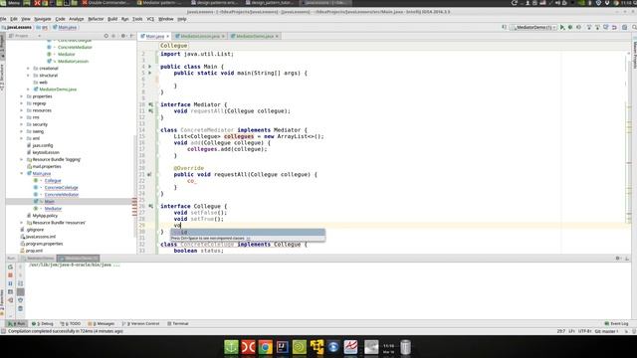Select program.properties in project tree
The image size is (637, 358).
tap(44, 244)
